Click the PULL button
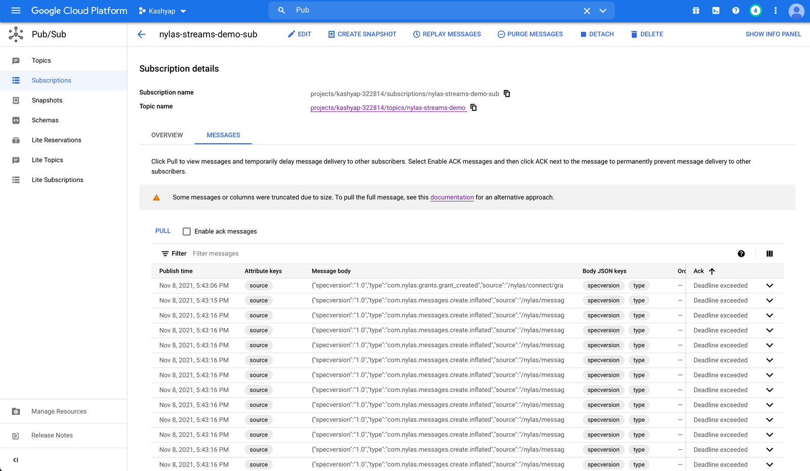Image resolution: width=810 pixels, height=471 pixels. pyautogui.click(x=163, y=231)
